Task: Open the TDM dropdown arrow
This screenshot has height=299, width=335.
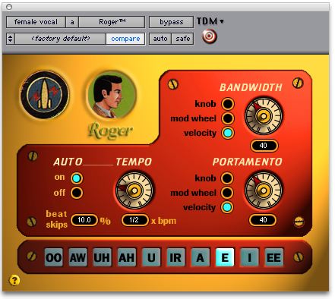Action: [222, 21]
